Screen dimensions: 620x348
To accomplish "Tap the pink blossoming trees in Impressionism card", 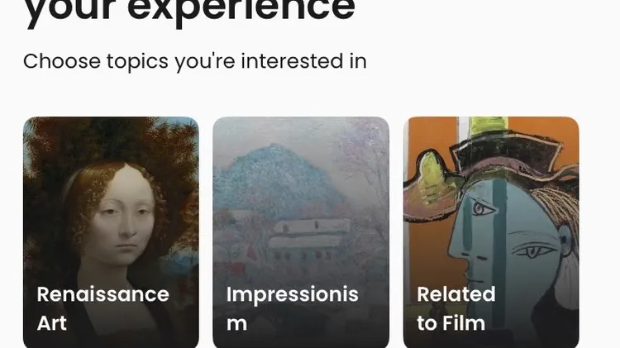I will click(x=364, y=166).
